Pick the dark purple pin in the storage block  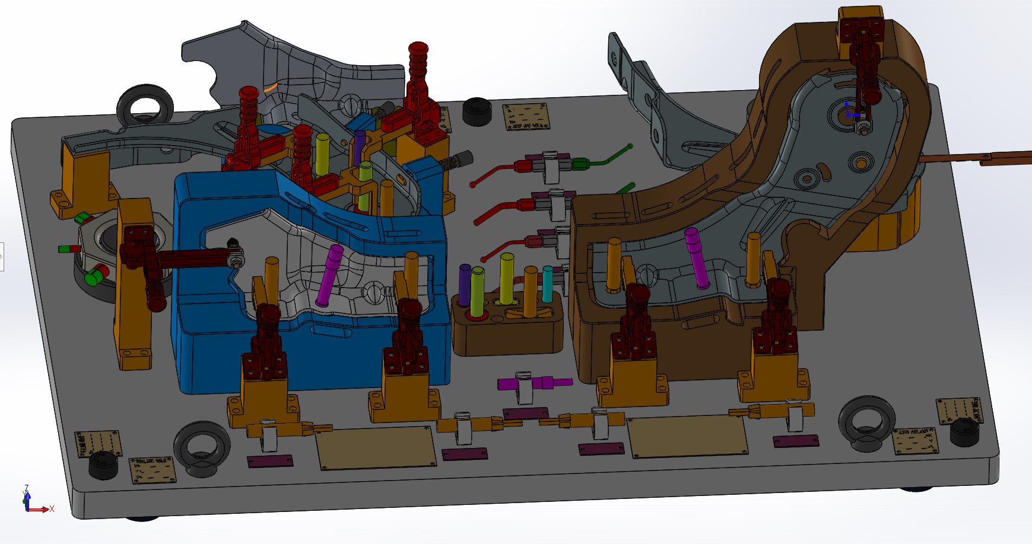(x=465, y=285)
